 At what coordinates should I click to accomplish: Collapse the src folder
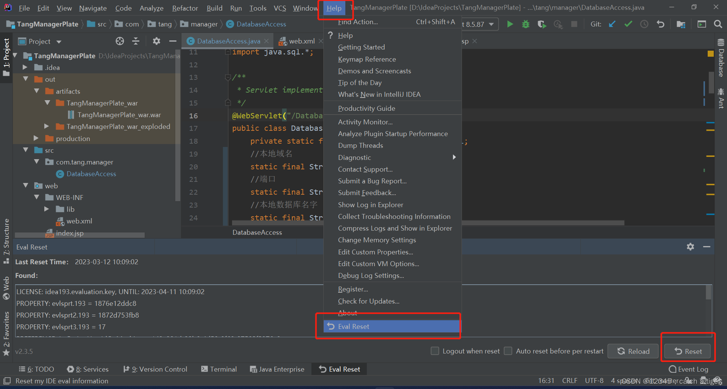[25, 150]
